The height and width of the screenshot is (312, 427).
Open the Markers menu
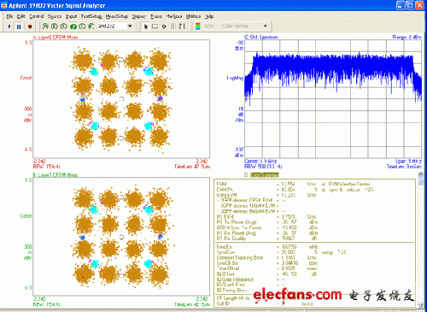(x=174, y=16)
